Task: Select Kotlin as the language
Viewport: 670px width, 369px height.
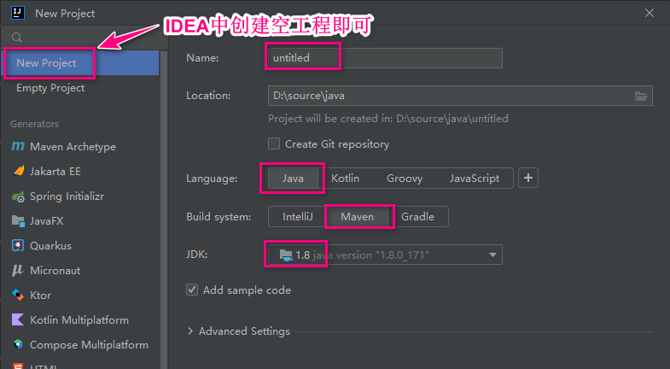Action: tap(346, 179)
